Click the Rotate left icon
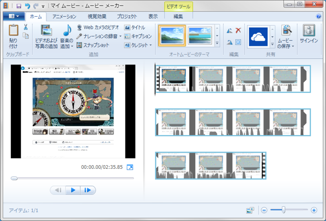 click(x=229, y=31)
